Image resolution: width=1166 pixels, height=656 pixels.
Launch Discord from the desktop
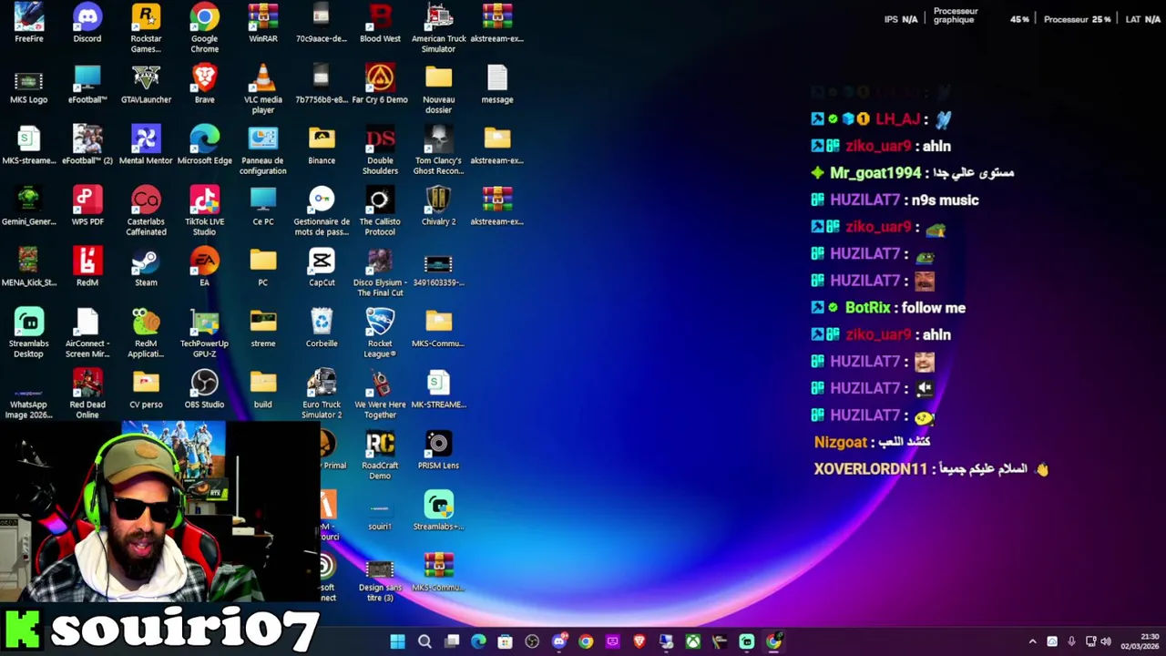(x=87, y=24)
